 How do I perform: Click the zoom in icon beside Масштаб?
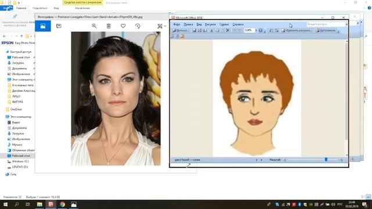(341, 160)
